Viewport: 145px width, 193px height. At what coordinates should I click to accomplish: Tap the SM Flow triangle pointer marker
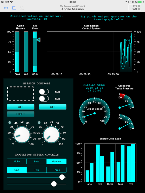coord(39,40)
